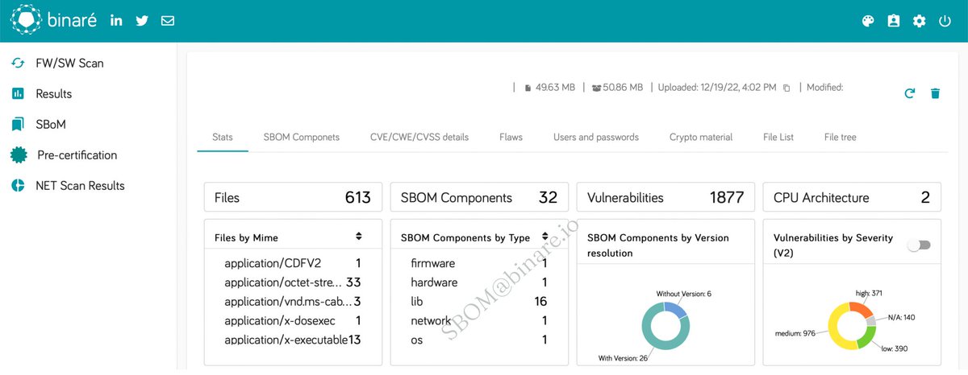This screenshot has width=968, height=375.
Task: Click the Results chart icon
Action: click(18, 93)
